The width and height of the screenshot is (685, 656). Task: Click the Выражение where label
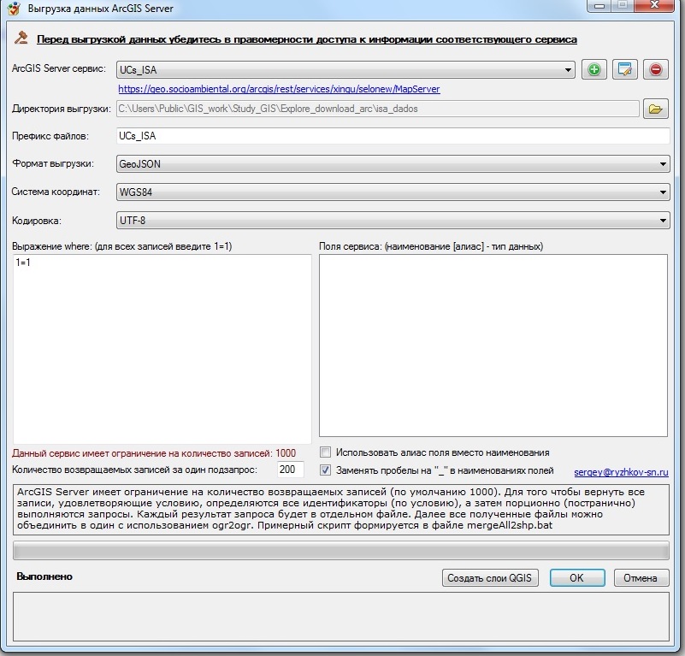(x=122, y=246)
